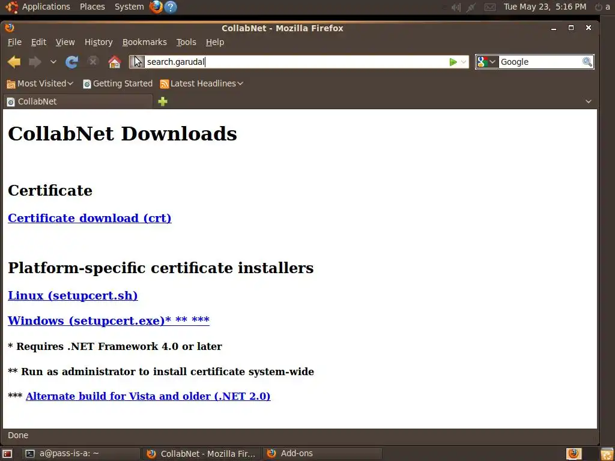Click the blue Help question mark icon

(171, 7)
